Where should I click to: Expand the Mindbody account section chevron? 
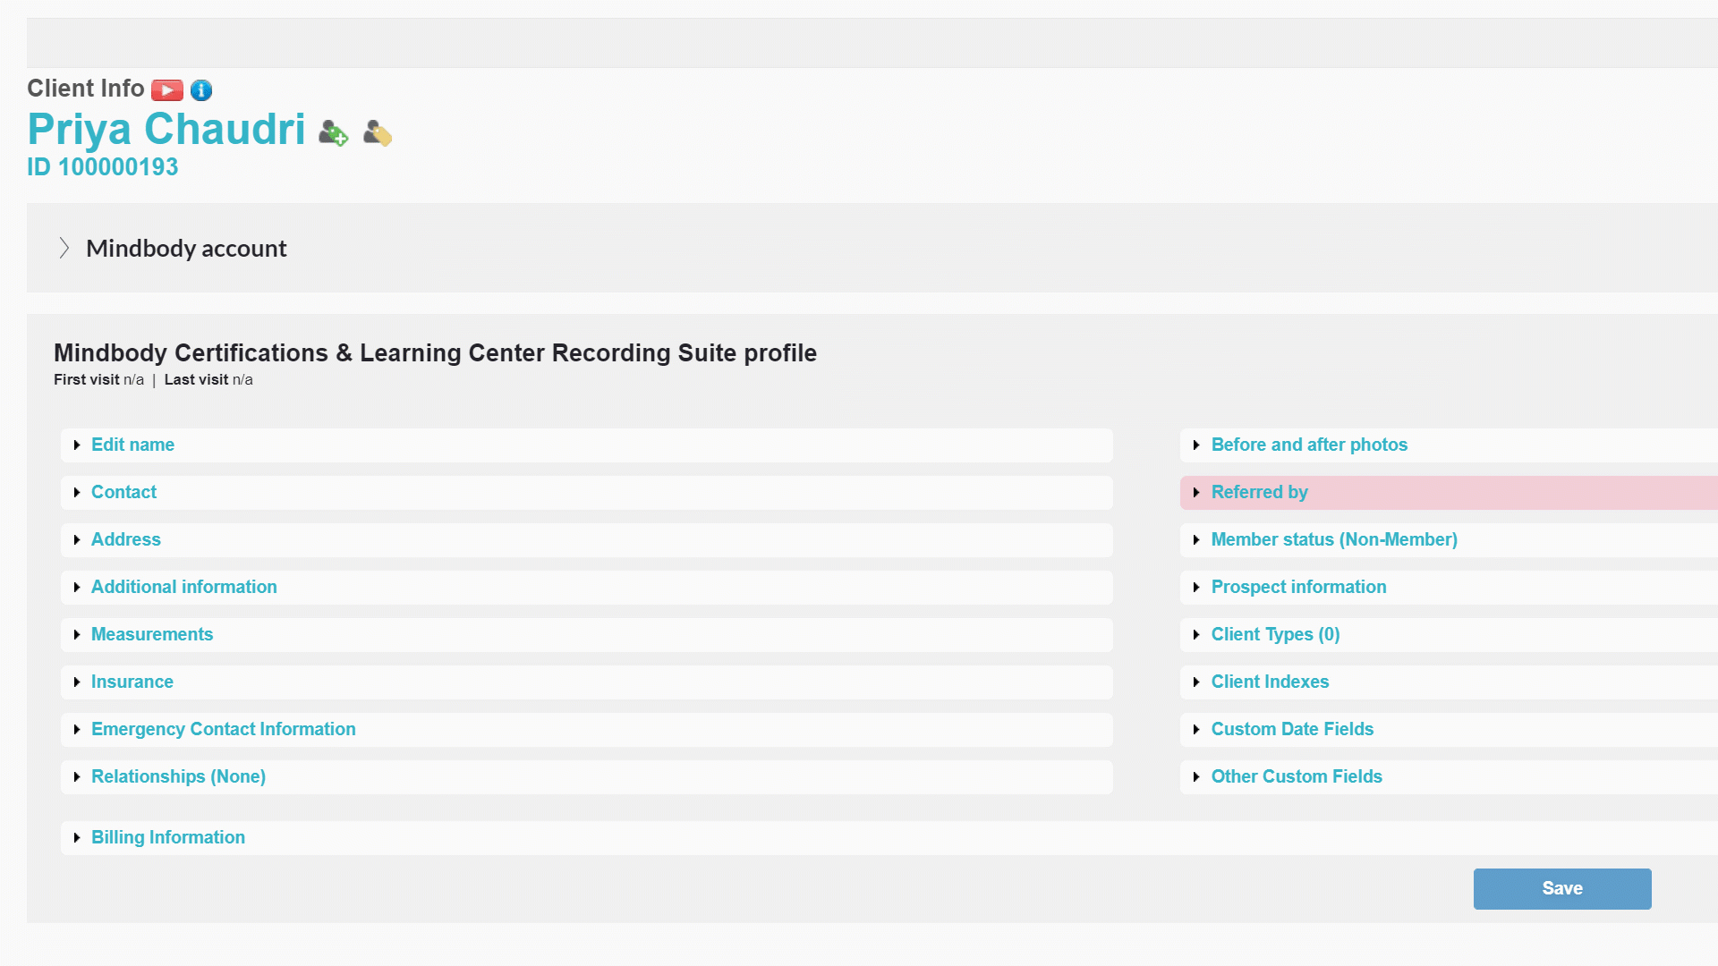(64, 248)
